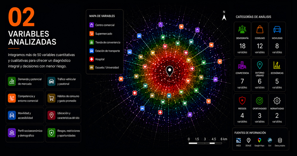The image size is (297, 156).
Task: Click the Tienda de conveniencia legend icon
Action: click(x=92, y=42)
